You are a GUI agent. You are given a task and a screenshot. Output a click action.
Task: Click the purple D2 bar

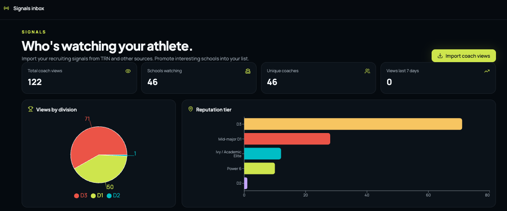coord(246,183)
